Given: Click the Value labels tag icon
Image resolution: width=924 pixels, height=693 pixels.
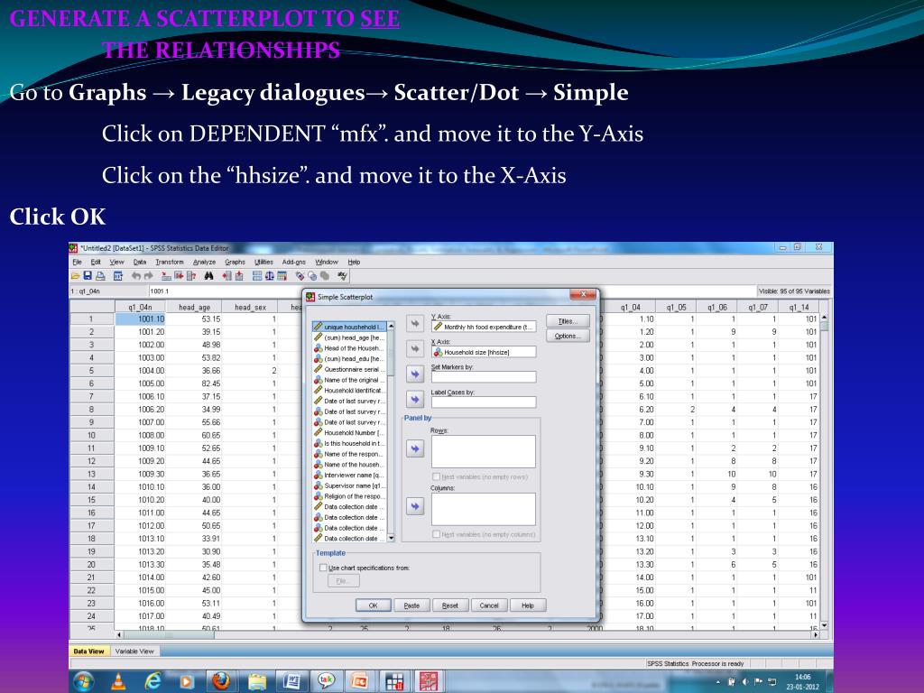Looking at the screenshot, I should point(300,276).
